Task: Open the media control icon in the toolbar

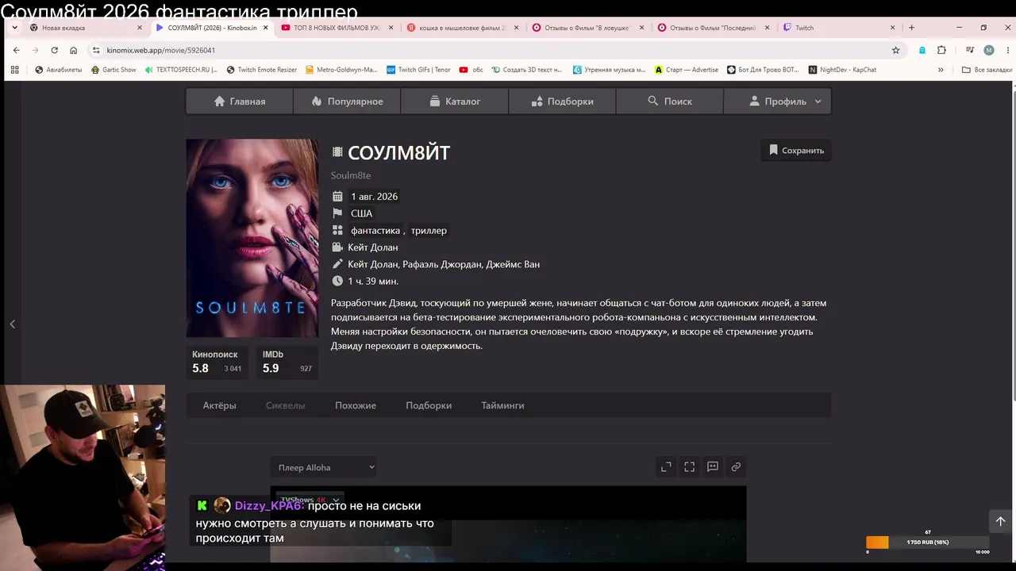Action: pyautogui.click(x=969, y=50)
